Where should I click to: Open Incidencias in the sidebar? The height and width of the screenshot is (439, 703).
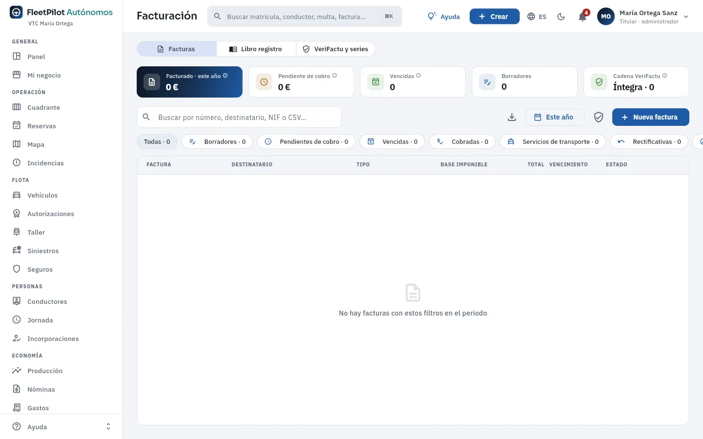[x=61, y=163]
